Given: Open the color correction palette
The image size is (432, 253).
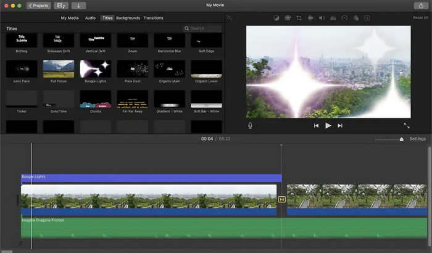Looking at the screenshot, I should pos(287,18).
